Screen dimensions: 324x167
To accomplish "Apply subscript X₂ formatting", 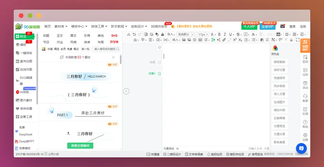I will tap(240, 40).
